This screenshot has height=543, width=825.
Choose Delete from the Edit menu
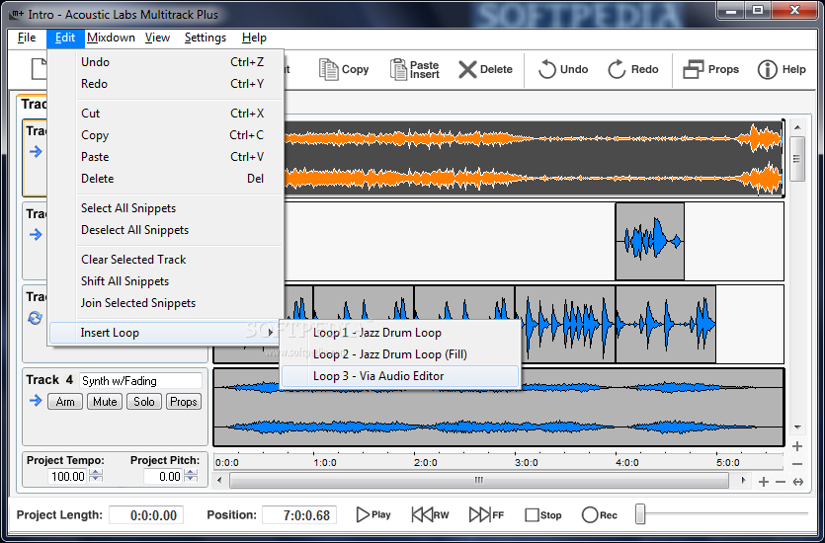click(166, 179)
